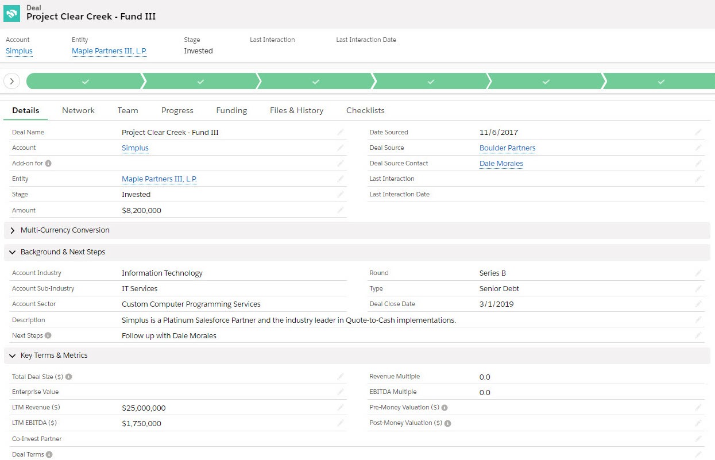Edit the LTM Revenue pencil icon
The width and height of the screenshot is (715, 460).
click(x=341, y=407)
